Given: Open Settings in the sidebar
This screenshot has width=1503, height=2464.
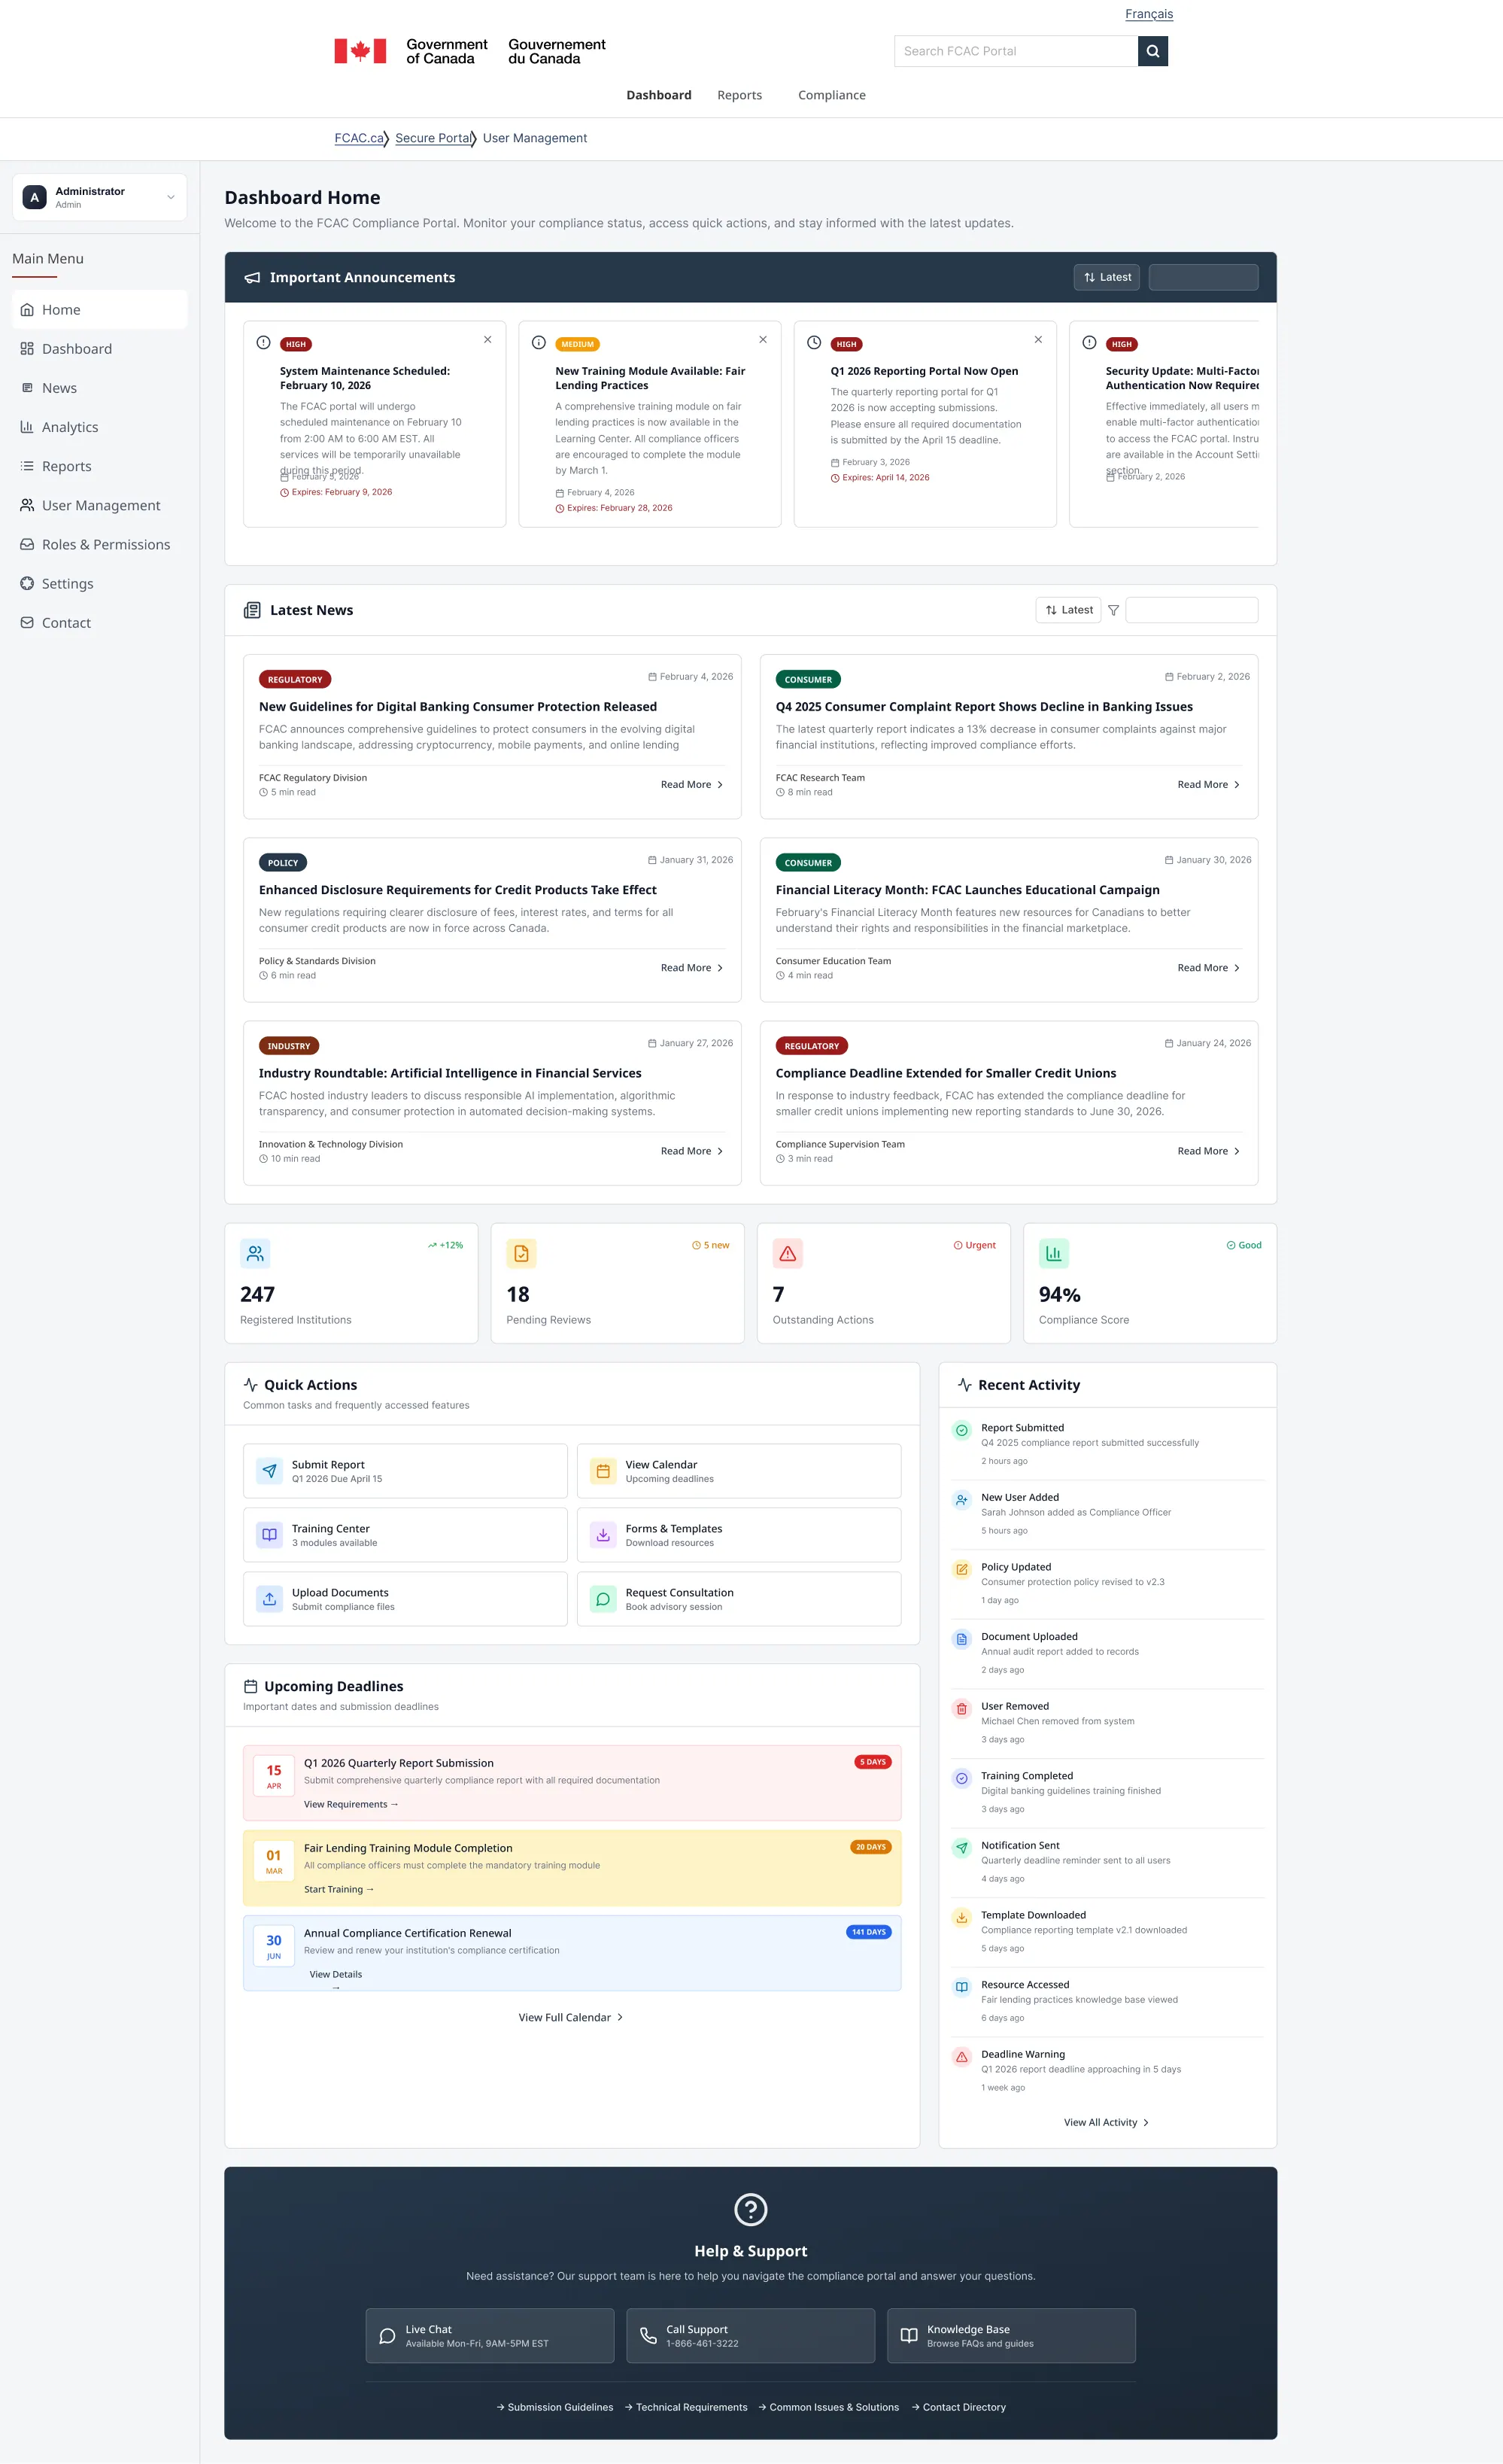Looking at the screenshot, I should pos(99,583).
